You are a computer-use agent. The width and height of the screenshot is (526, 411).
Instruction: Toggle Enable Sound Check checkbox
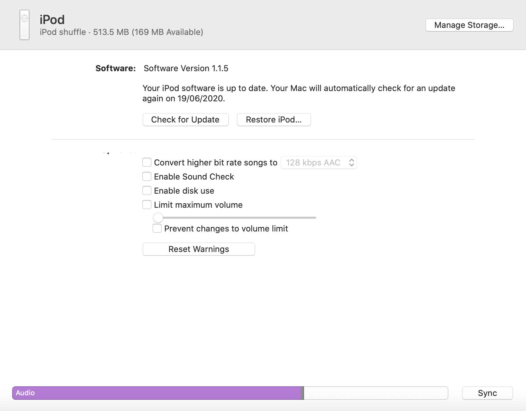(147, 176)
